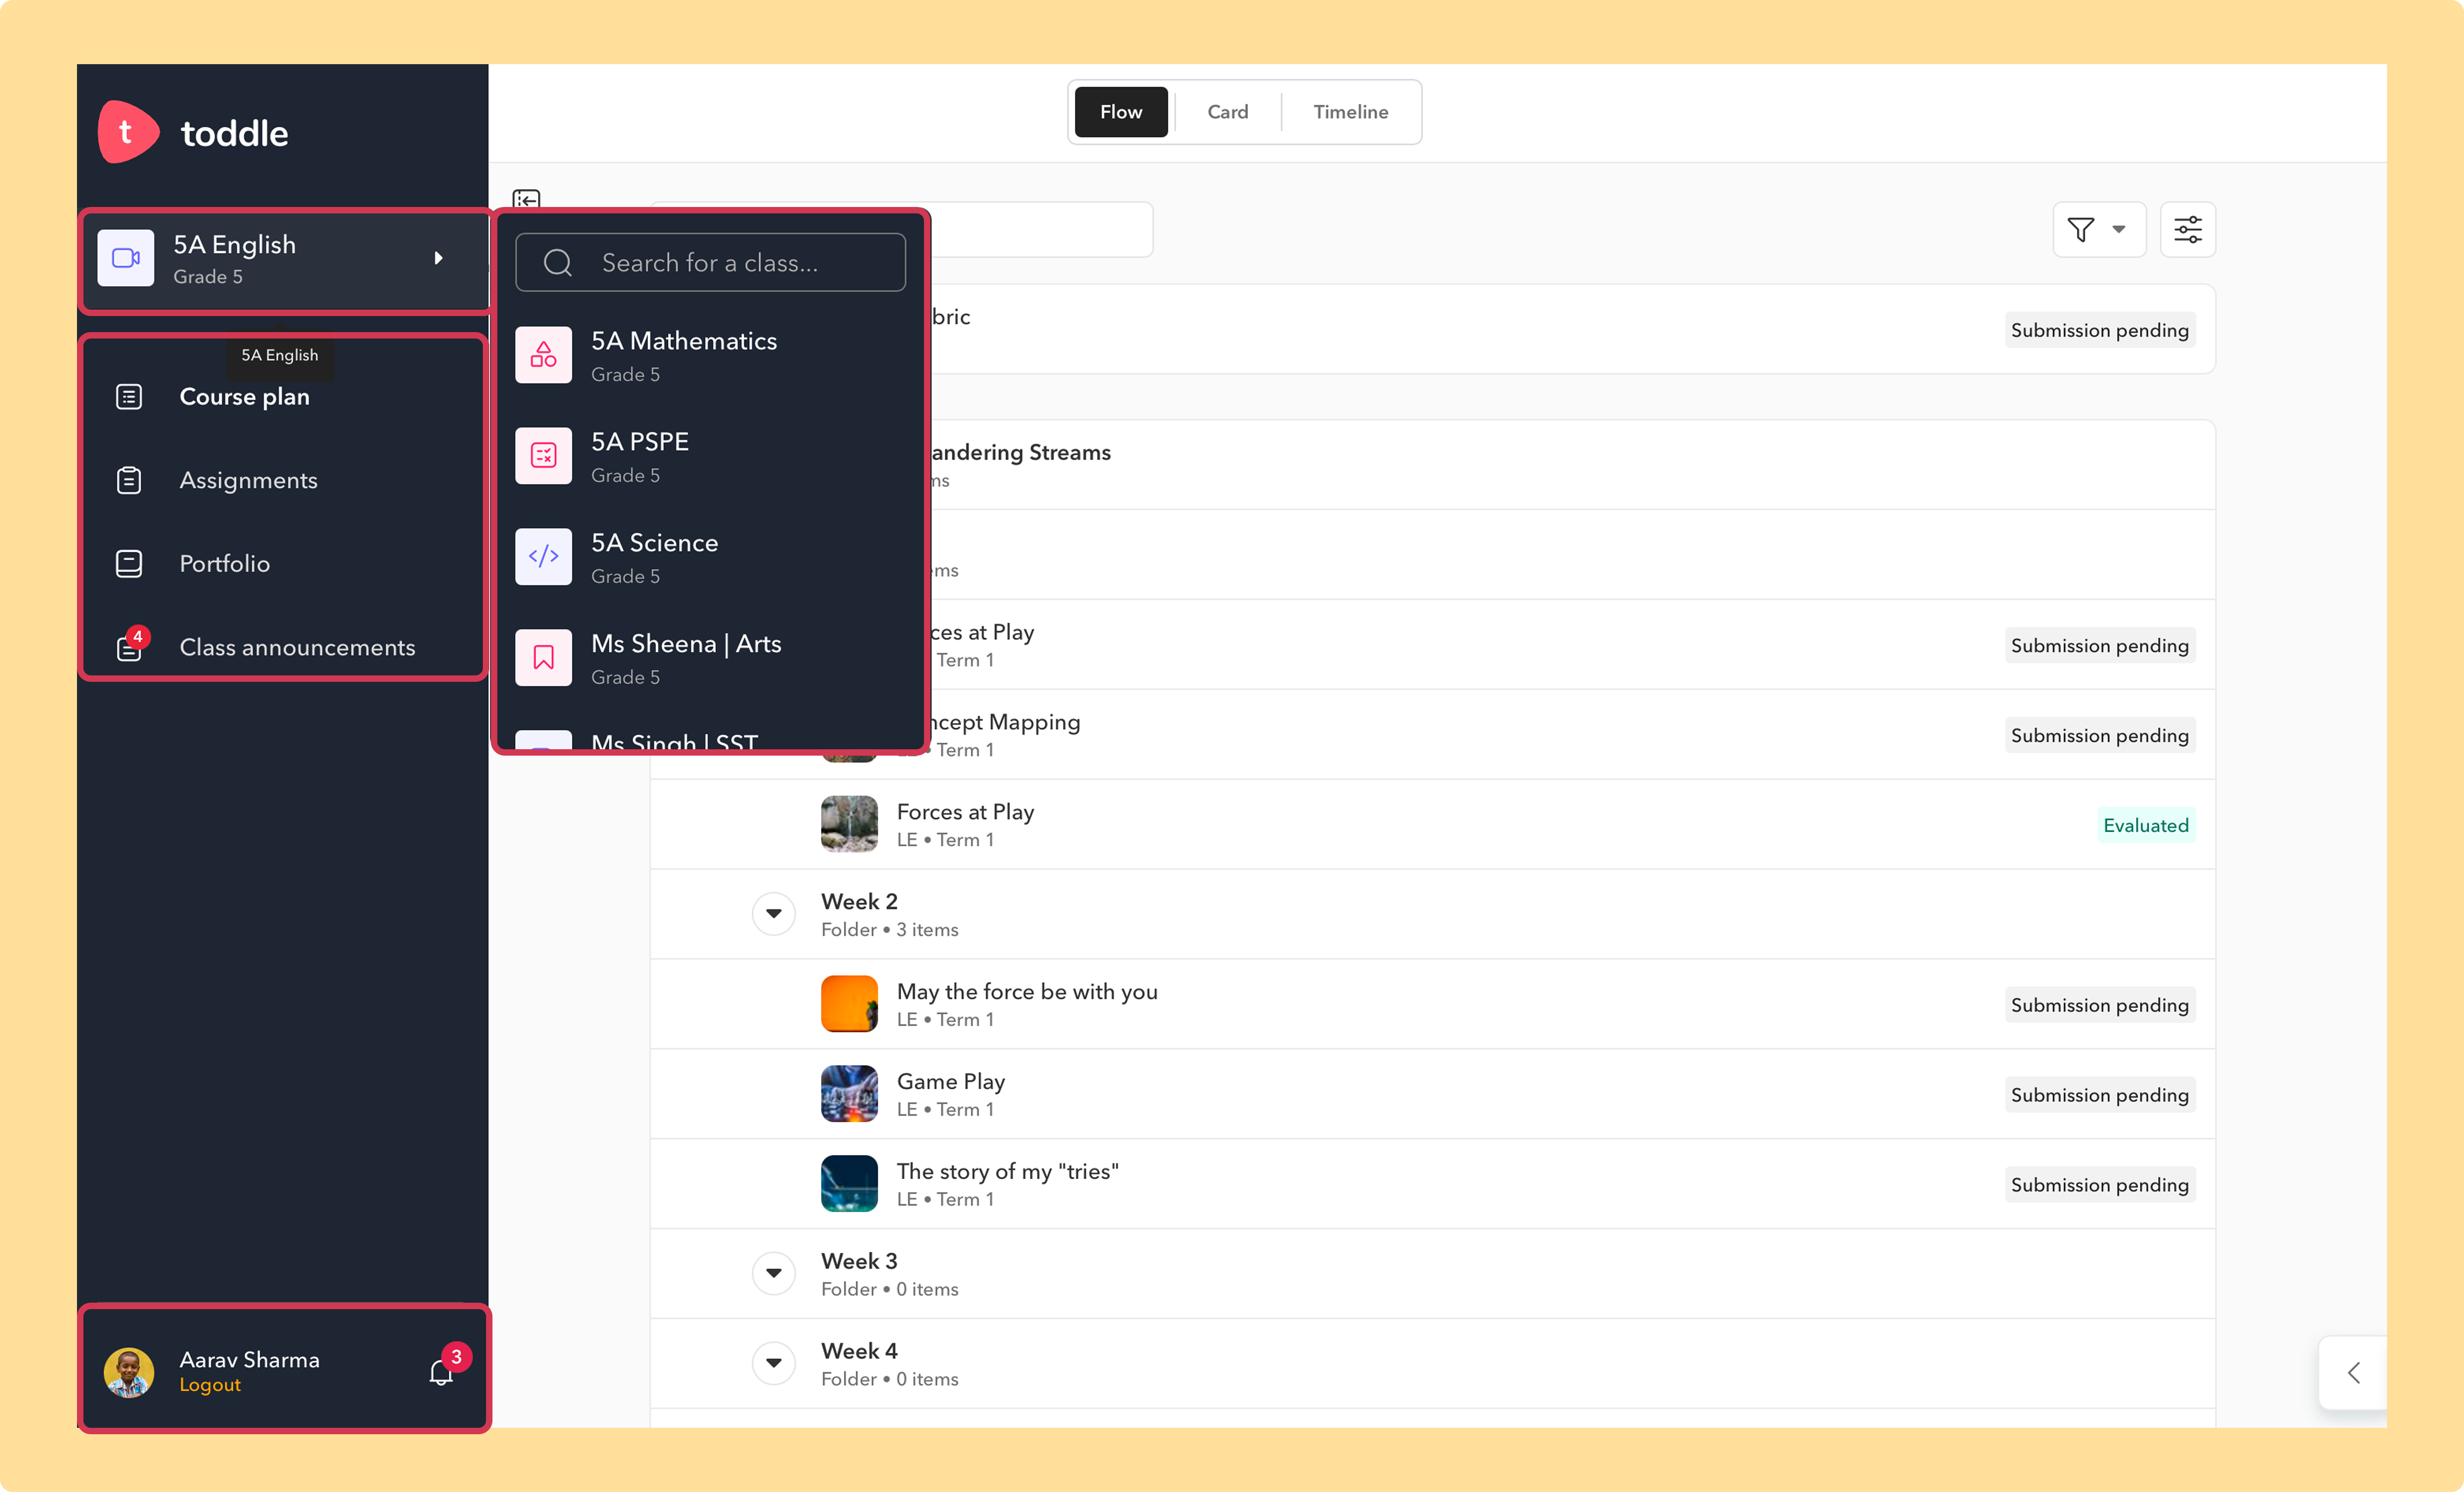Click the Evaluated status badge
The height and width of the screenshot is (1492, 2464).
click(2146, 825)
